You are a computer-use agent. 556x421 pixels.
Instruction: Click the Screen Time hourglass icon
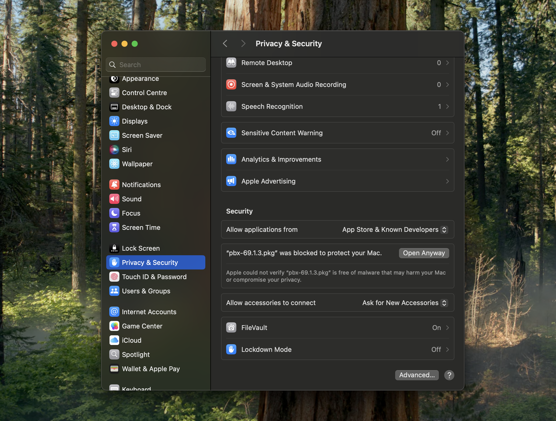coord(114,227)
